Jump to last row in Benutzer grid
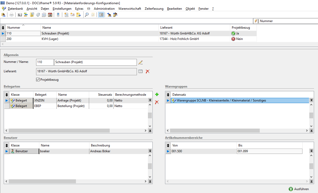Viewport: 318px width, 193px height. (x=150, y=181)
